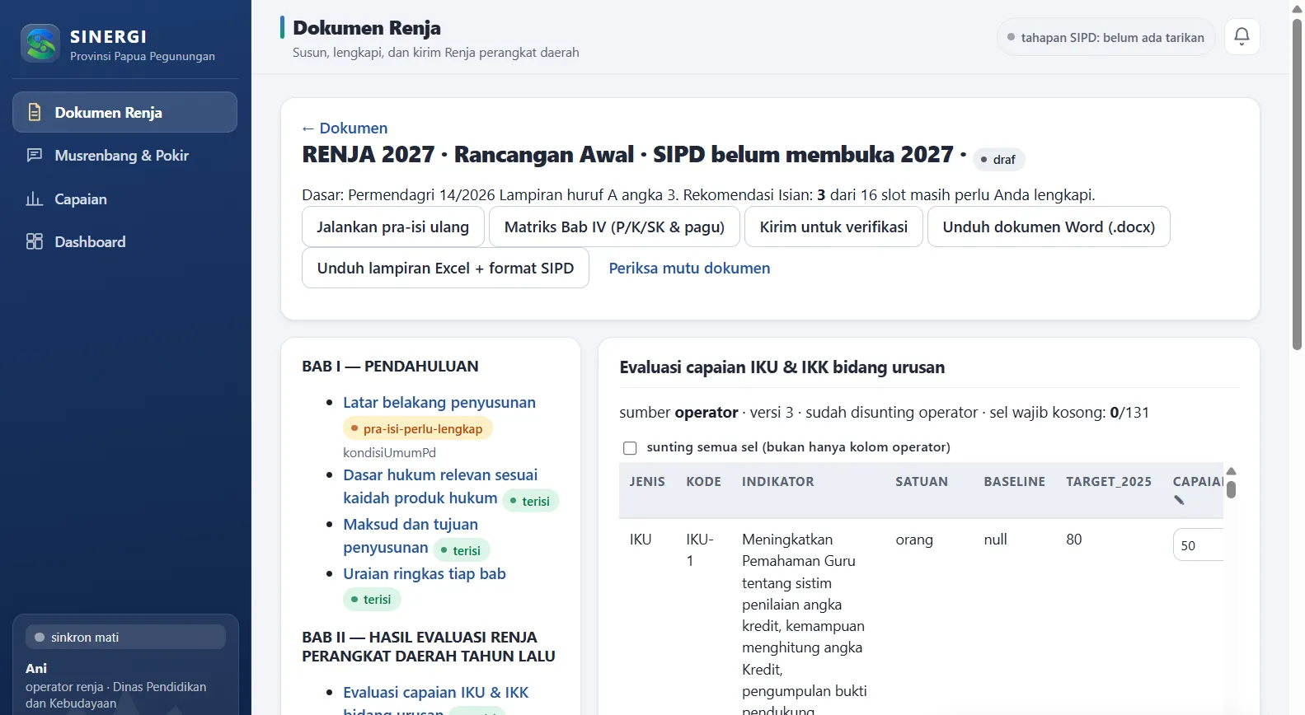The image size is (1305, 715).
Task: Click the 'kondisiUmumPd' label
Action: click(x=389, y=452)
